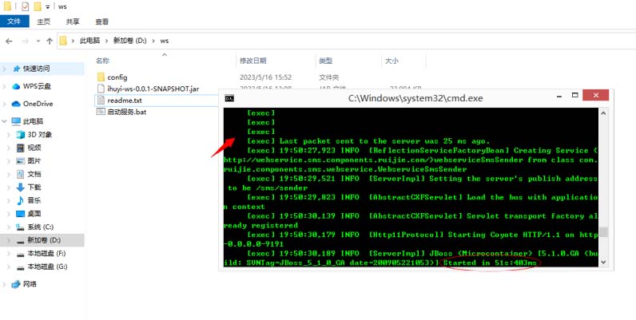
Task: Open the 3D 对象 folder in sidebar
Action: coord(39,135)
